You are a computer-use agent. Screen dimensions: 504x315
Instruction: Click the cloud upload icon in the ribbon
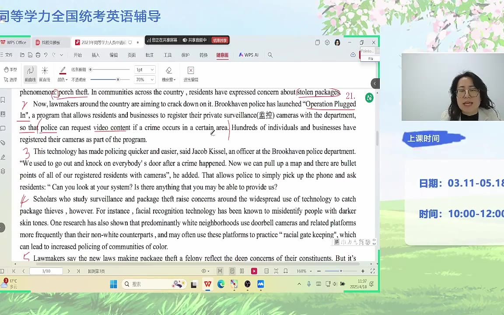(x=353, y=55)
